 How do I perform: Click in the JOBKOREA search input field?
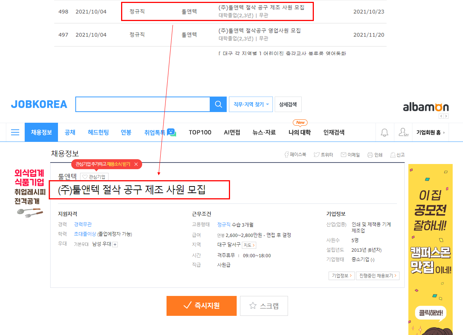(143, 104)
